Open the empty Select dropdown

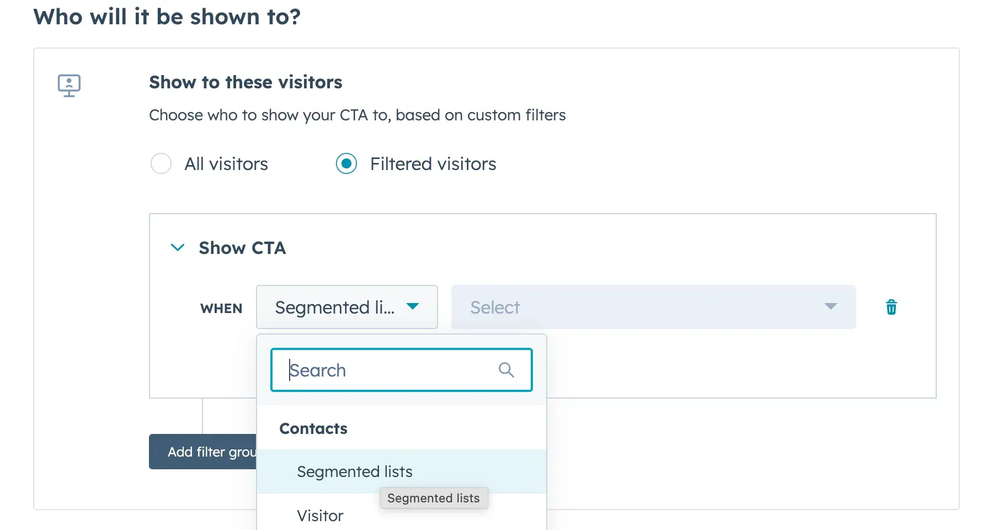651,307
